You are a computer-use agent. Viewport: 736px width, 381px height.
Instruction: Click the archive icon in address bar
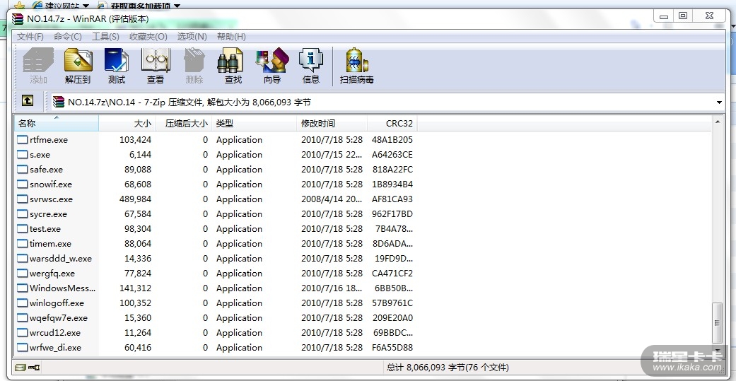(x=58, y=102)
